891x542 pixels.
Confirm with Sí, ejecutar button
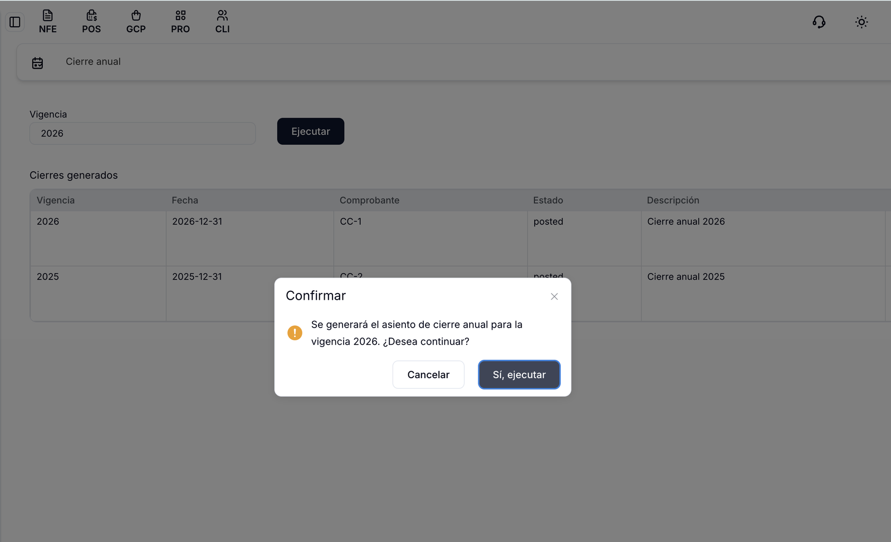coord(519,375)
